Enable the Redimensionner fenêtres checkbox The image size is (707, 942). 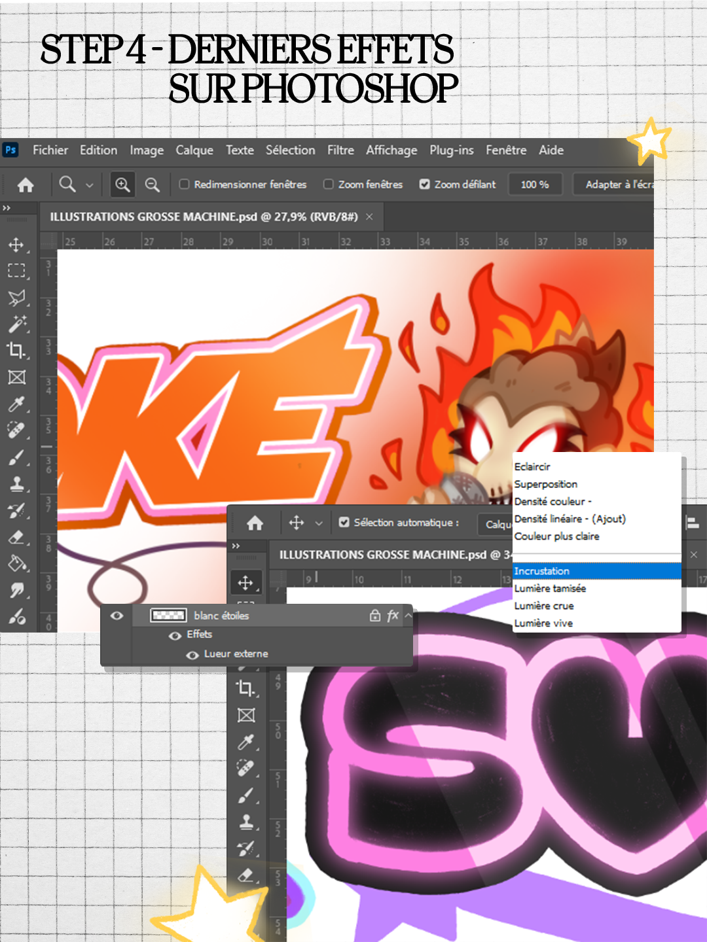[x=184, y=184]
